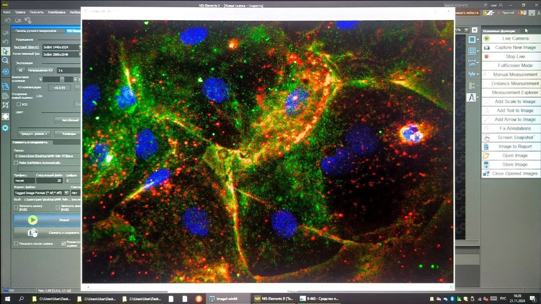The width and height of the screenshot is (541, 304).
Task: Click Add Scale to Image button
Action: (x=511, y=101)
